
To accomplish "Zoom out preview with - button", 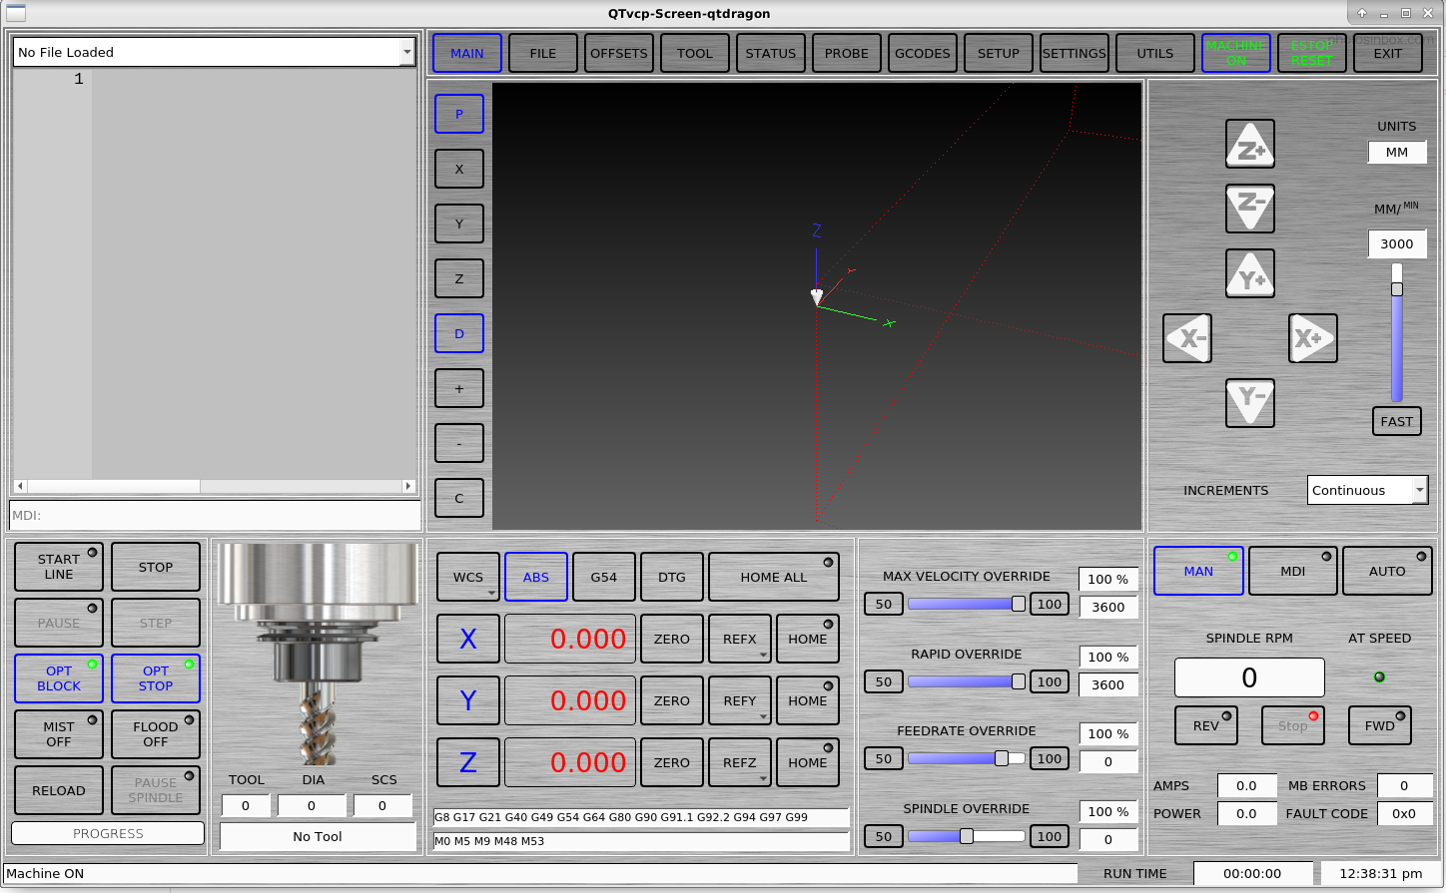I will pyautogui.click(x=459, y=443).
